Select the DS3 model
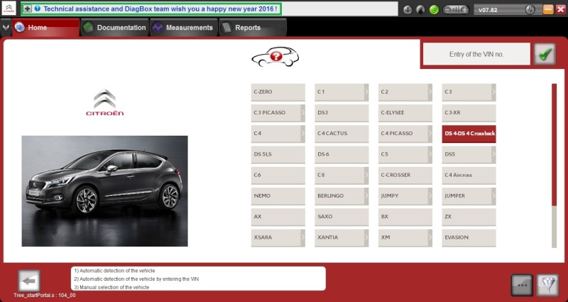568x302 pixels. pyautogui.click(x=342, y=113)
